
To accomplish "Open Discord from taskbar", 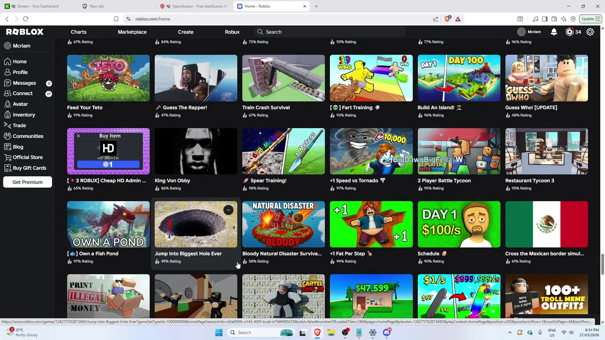I will pos(387,332).
